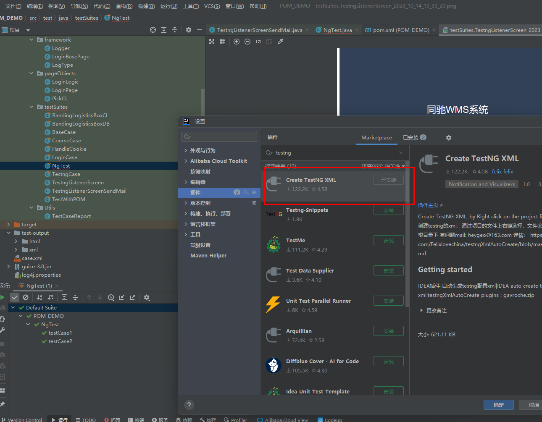Screen dimensions: 542x422
Task: Install Unit Test Parallel Runner plugin
Action: pos(389,301)
